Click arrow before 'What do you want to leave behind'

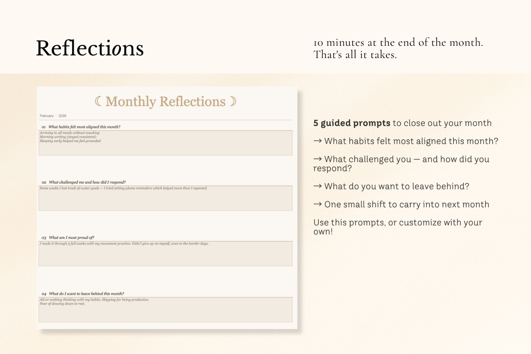(x=318, y=186)
